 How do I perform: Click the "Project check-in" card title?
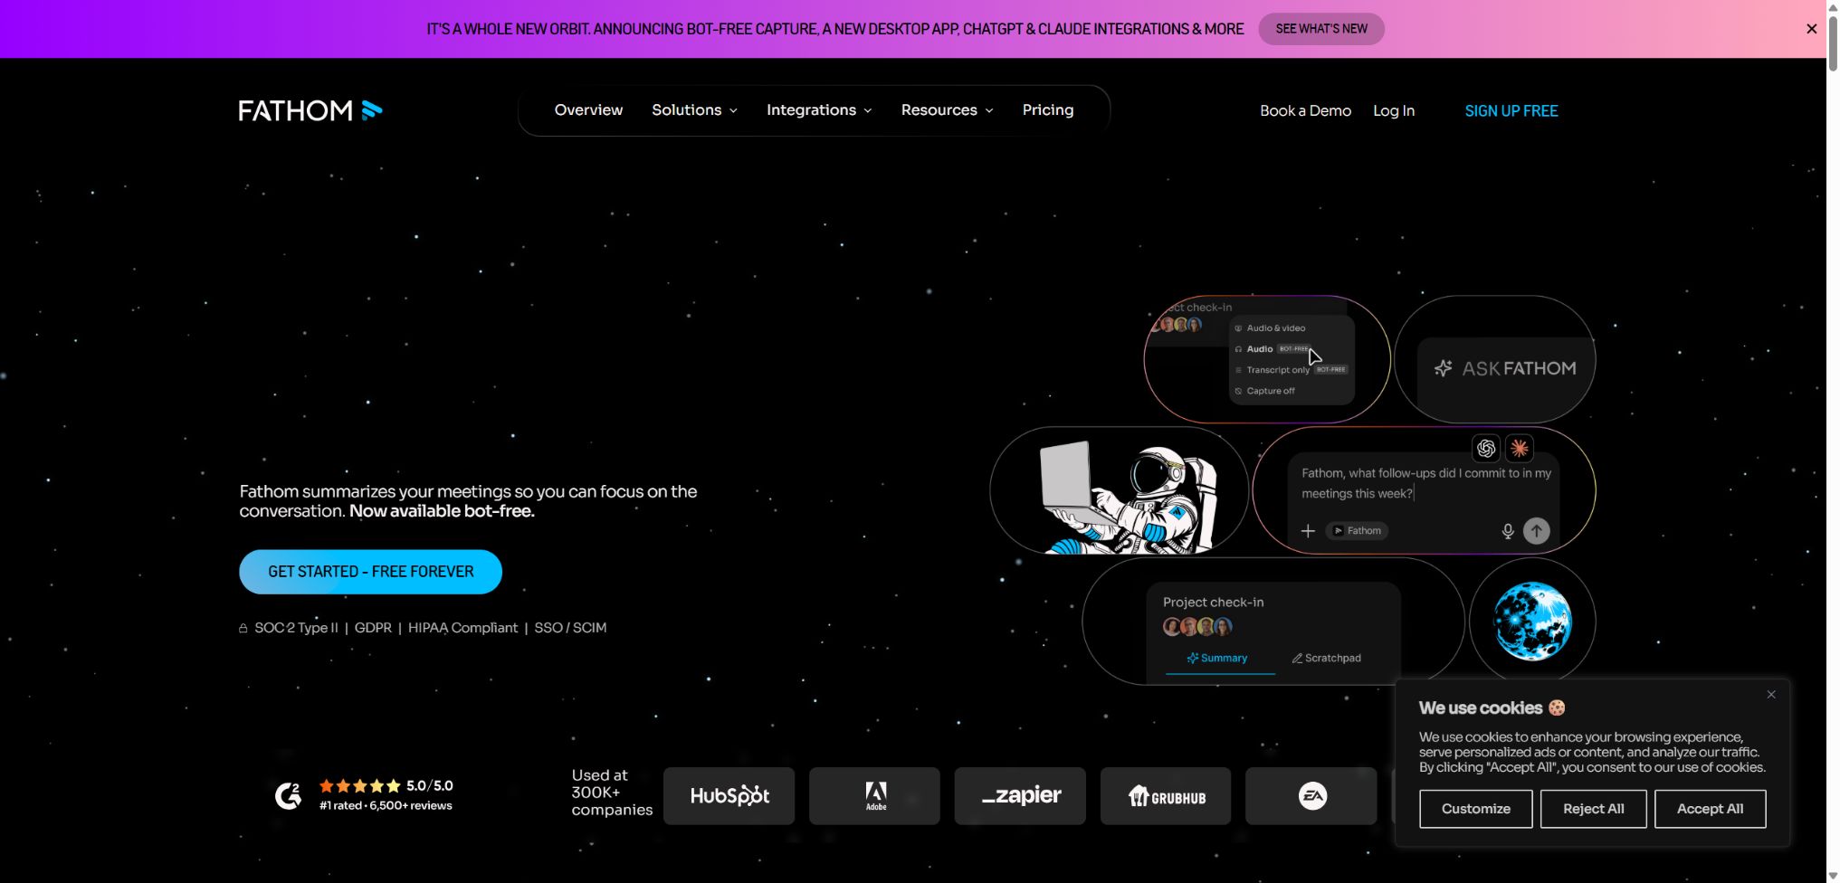click(1213, 603)
